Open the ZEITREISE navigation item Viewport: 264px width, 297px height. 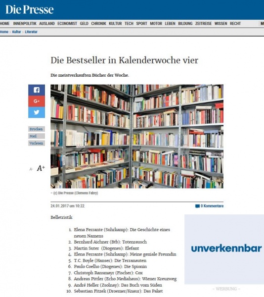(x=203, y=23)
